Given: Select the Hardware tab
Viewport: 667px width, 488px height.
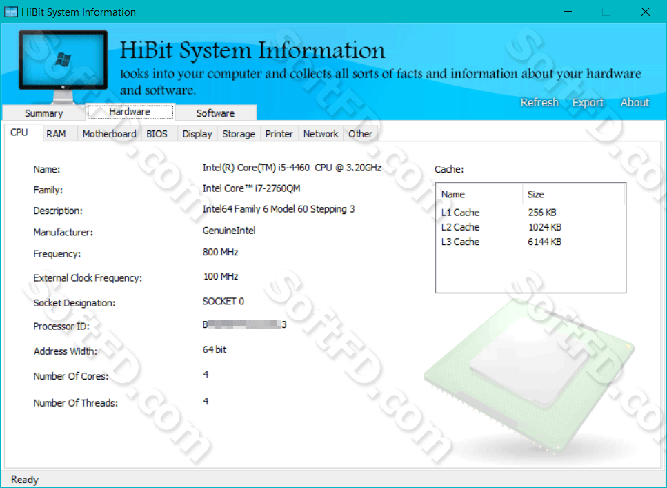Looking at the screenshot, I should point(130,112).
